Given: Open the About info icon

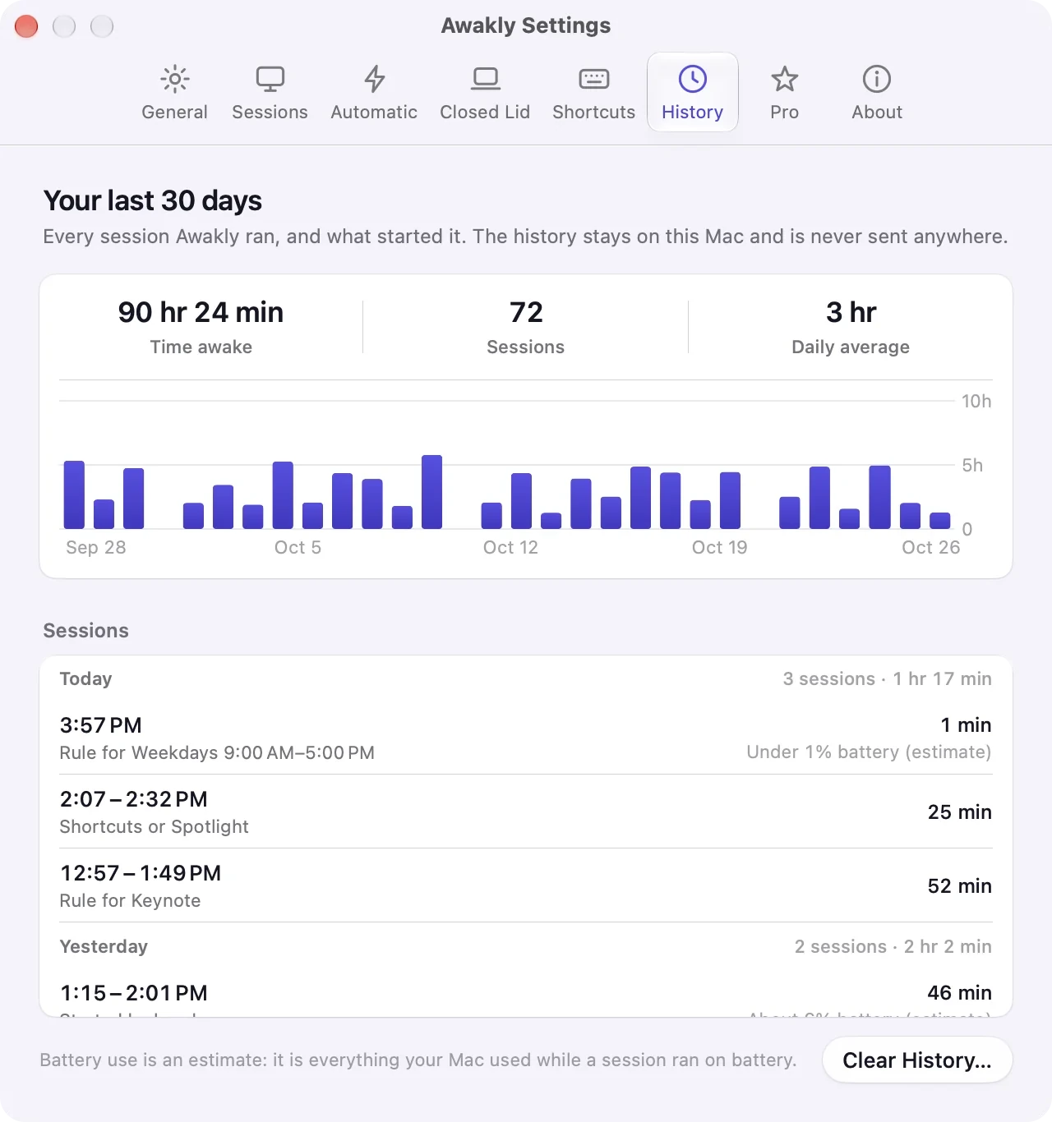Looking at the screenshot, I should point(876,79).
